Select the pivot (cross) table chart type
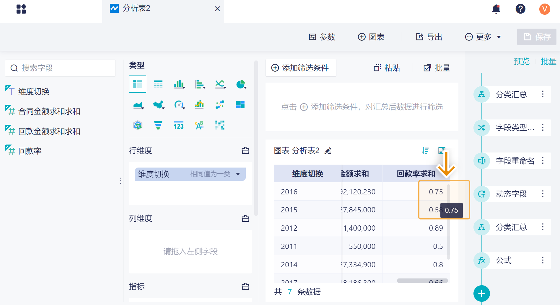560x305 pixels. (x=138, y=84)
